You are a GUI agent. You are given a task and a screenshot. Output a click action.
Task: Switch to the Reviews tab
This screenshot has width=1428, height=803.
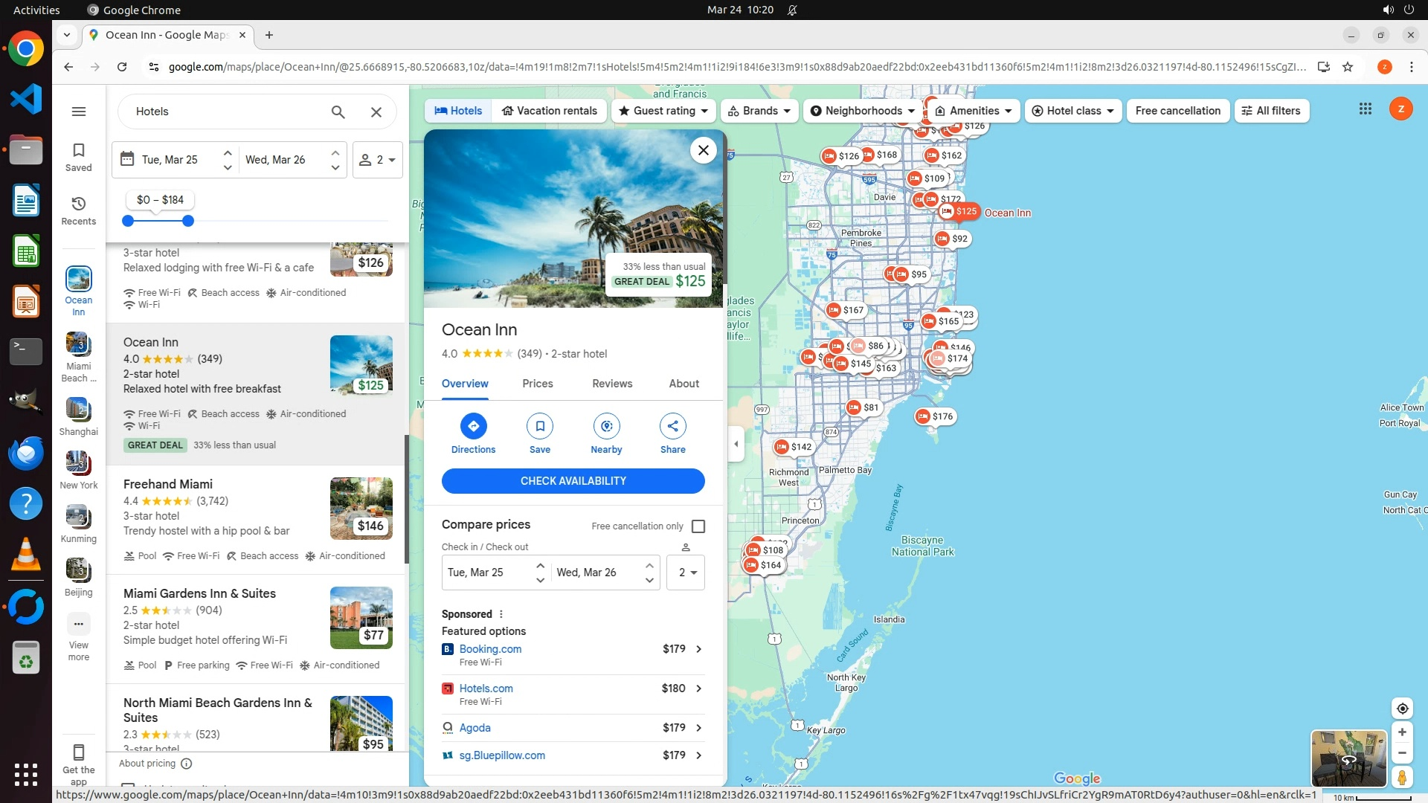[x=611, y=384]
